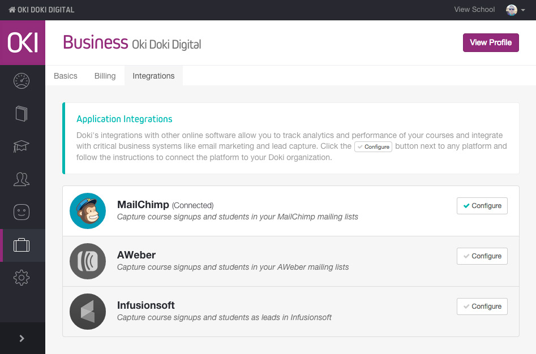Viewport: 536px width, 354px height.
Task: Select the briefcase business icon in sidebar
Action: (22, 245)
